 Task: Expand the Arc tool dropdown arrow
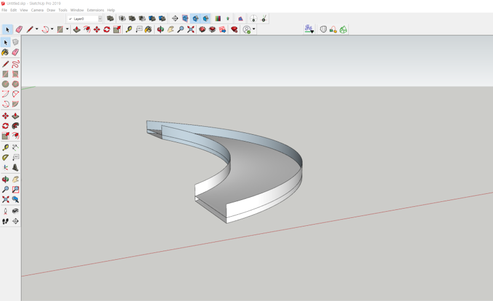(x=53, y=29)
